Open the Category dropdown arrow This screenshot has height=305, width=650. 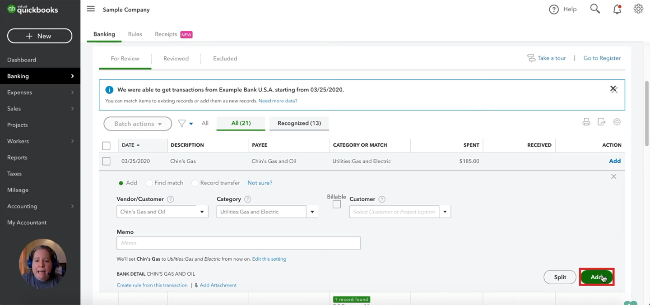coord(312,212)
